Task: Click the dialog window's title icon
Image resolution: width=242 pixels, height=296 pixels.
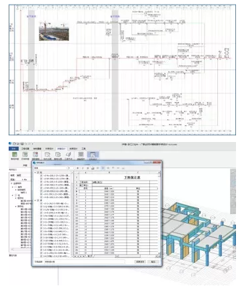Action: (x=35, y=163)
